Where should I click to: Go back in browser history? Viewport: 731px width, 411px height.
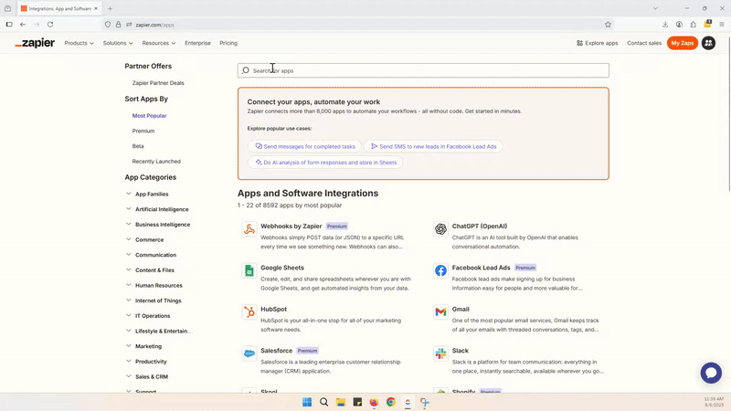tap(23, 25)
